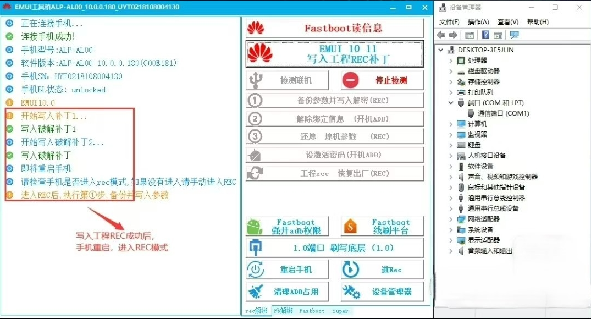Maximize the 设备管理器 window

pyautogui.click(x=555, y=7)
